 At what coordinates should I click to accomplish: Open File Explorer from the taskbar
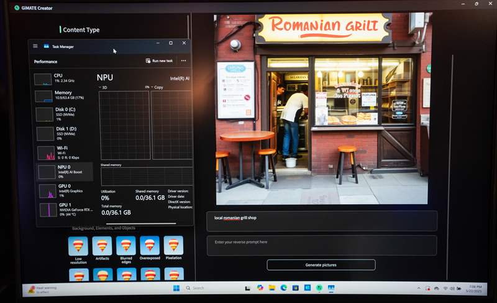(x=271, y=288)
